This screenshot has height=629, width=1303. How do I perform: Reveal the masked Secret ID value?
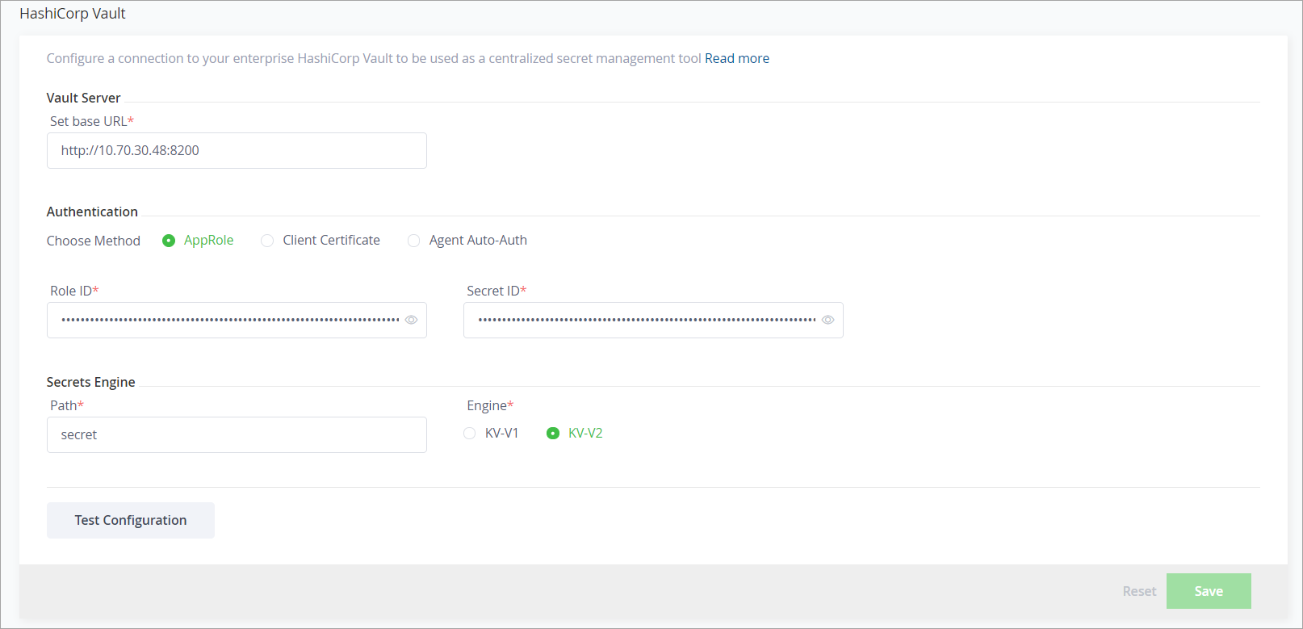(x=827, y=320)
